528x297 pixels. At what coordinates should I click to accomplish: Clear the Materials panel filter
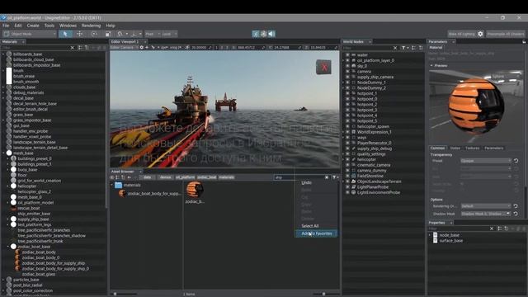click(x=72, y=48)
